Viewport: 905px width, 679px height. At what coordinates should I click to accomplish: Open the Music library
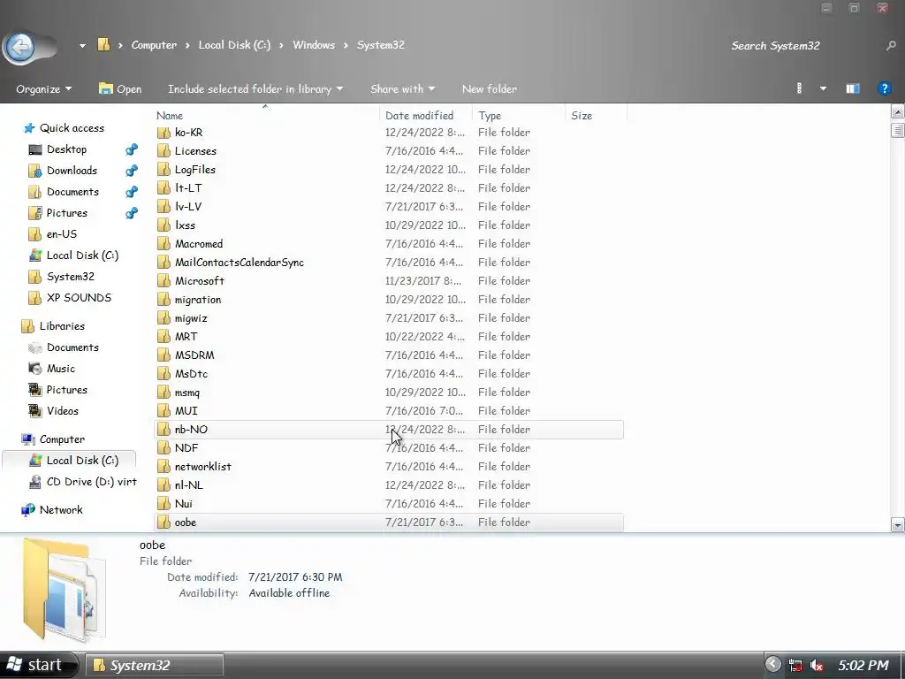point(61,369)
